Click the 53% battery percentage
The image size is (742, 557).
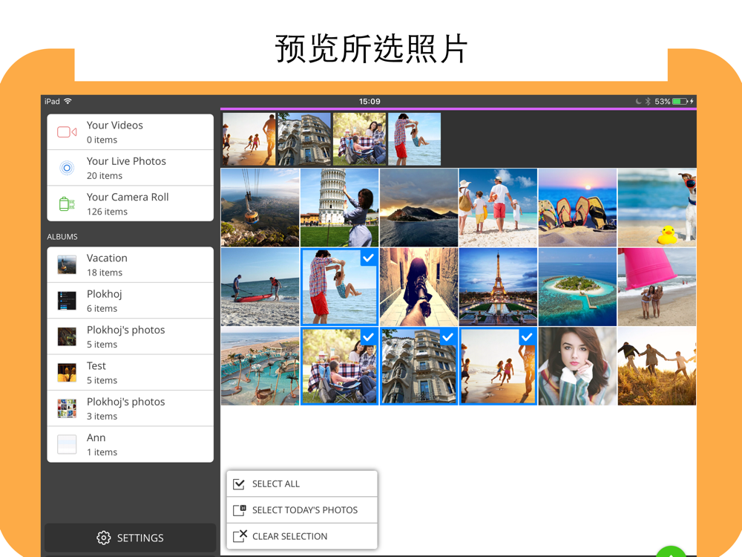663,101
